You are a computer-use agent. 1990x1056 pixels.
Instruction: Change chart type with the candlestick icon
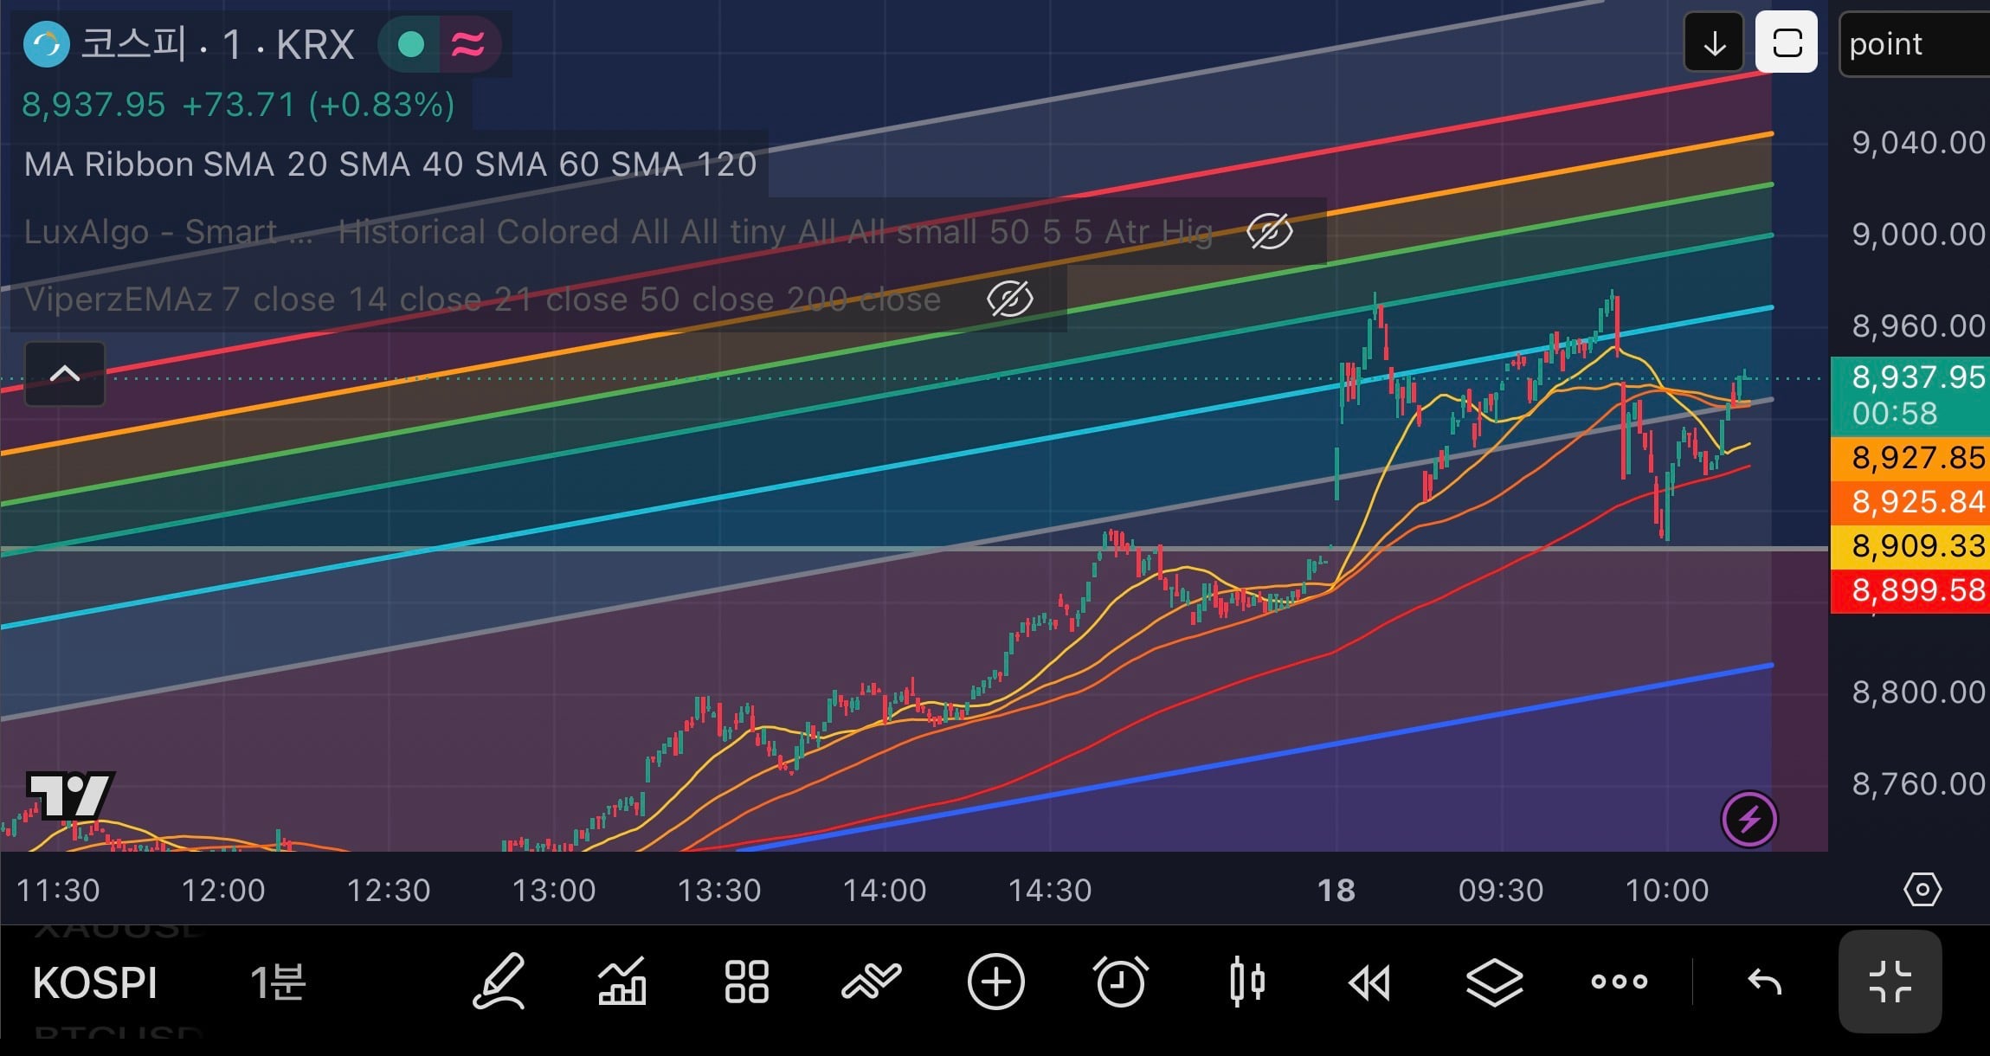coord(1246,982)
